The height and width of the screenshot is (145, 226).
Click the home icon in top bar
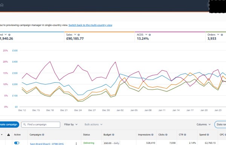tap(2, 5)
